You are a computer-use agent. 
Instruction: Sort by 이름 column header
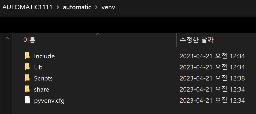[30, 40]
